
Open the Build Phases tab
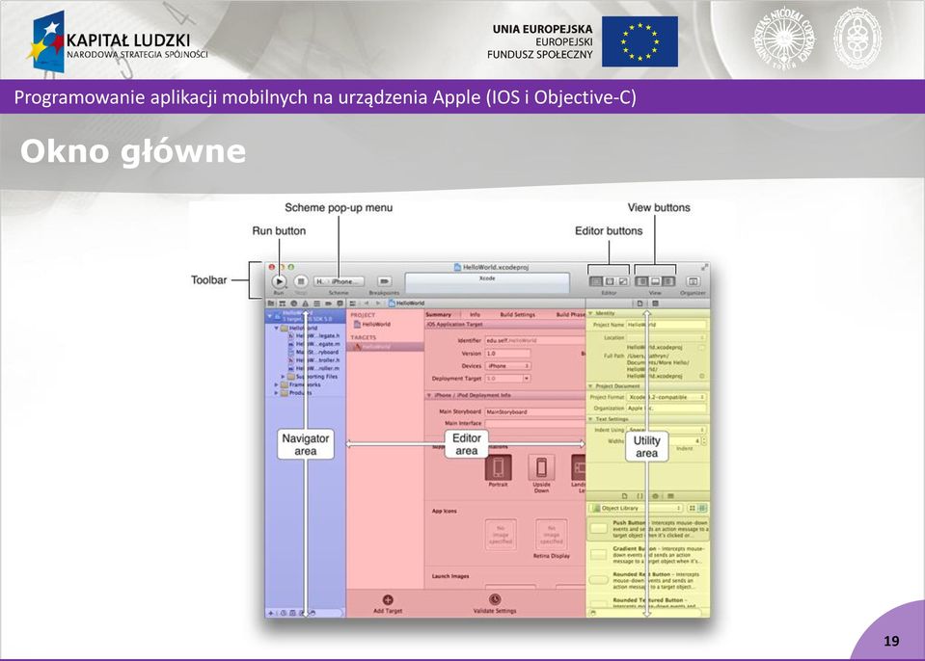(x=570, y=314)
